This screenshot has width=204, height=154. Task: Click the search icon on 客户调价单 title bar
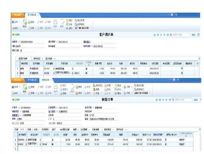pyautogui.click(x=176, y=15)
